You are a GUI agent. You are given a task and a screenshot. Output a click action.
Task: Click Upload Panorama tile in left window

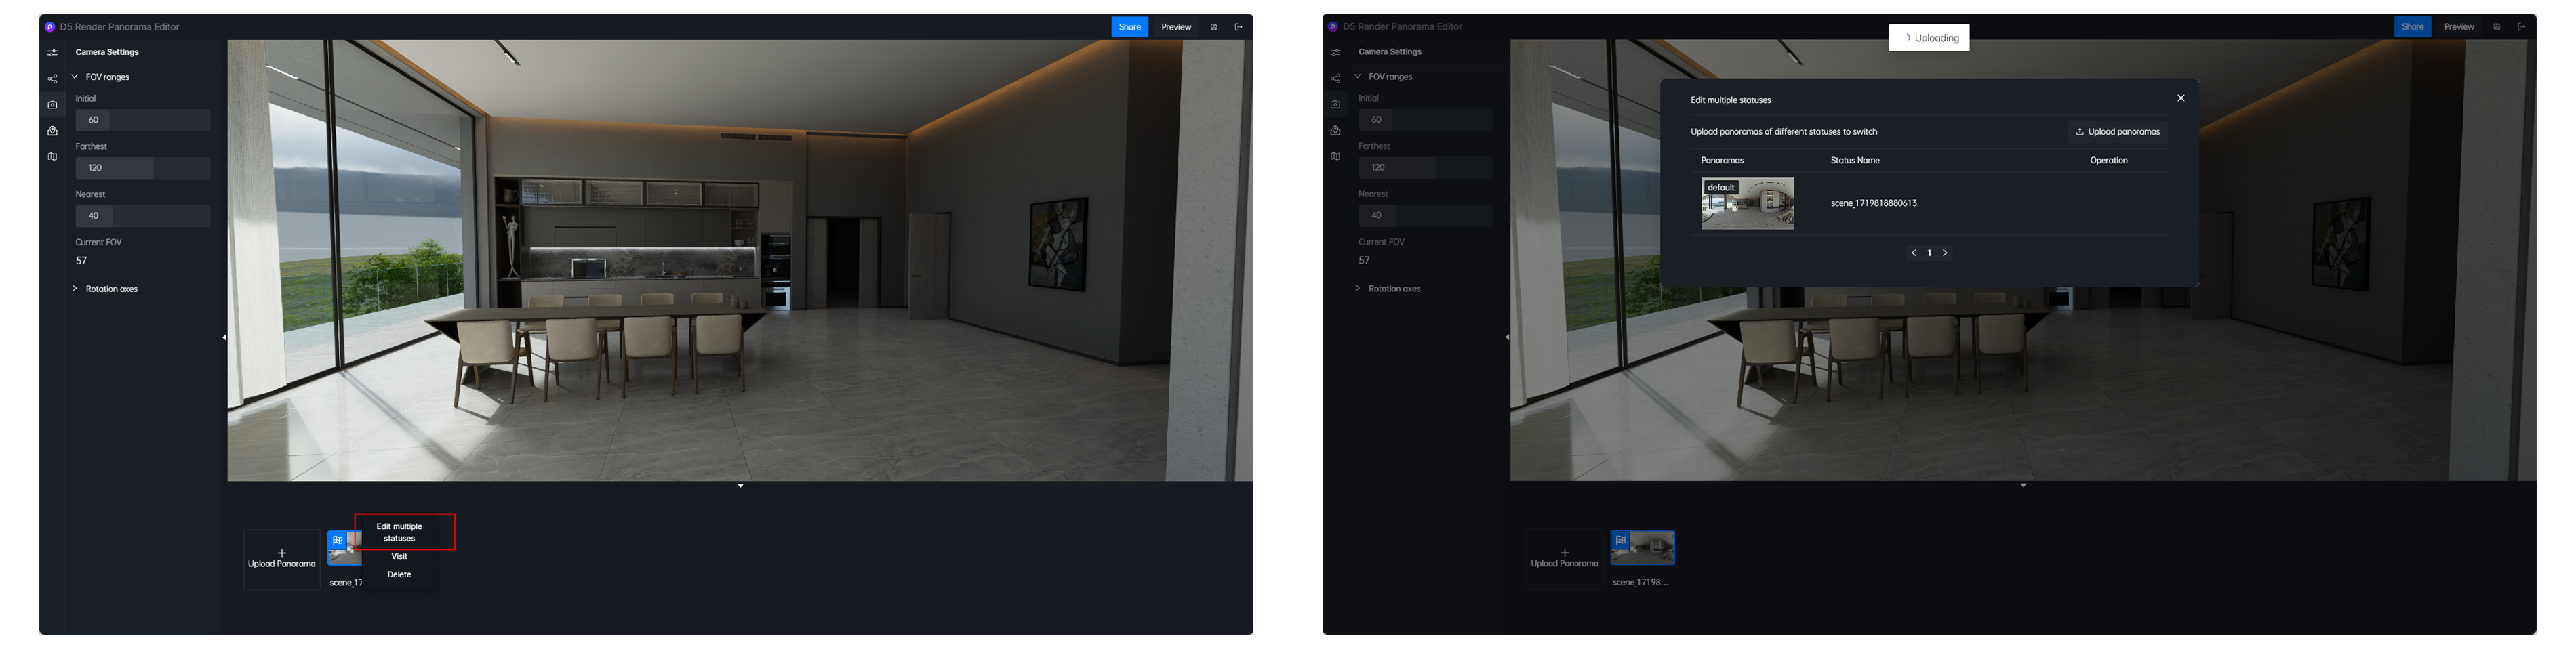(x=282, y=559)
